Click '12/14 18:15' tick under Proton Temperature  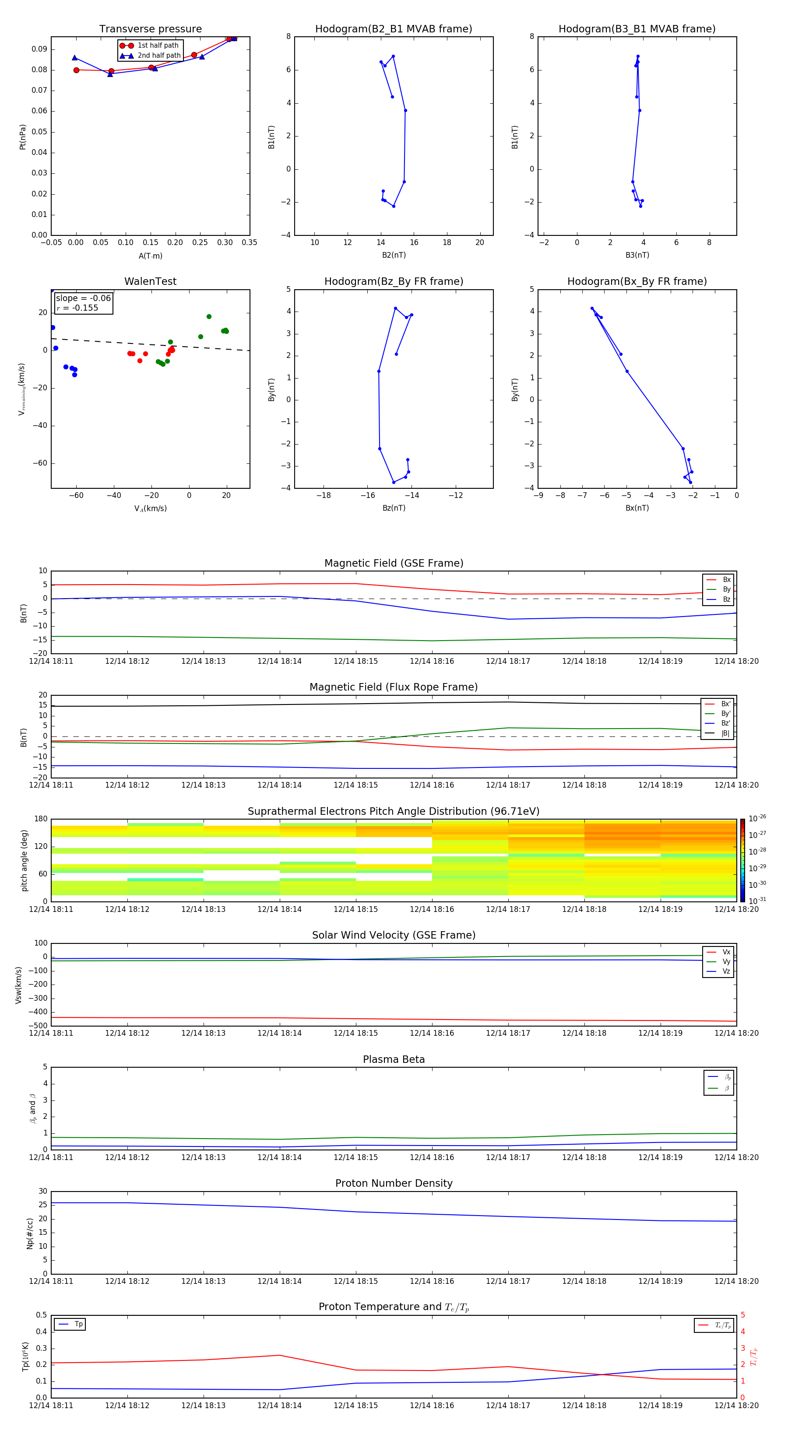(355, 1405)
